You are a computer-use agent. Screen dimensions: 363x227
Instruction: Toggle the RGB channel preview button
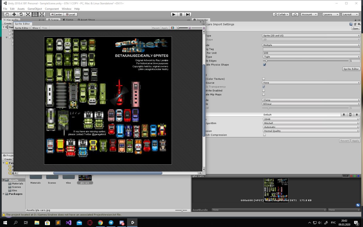click(346, 176)
